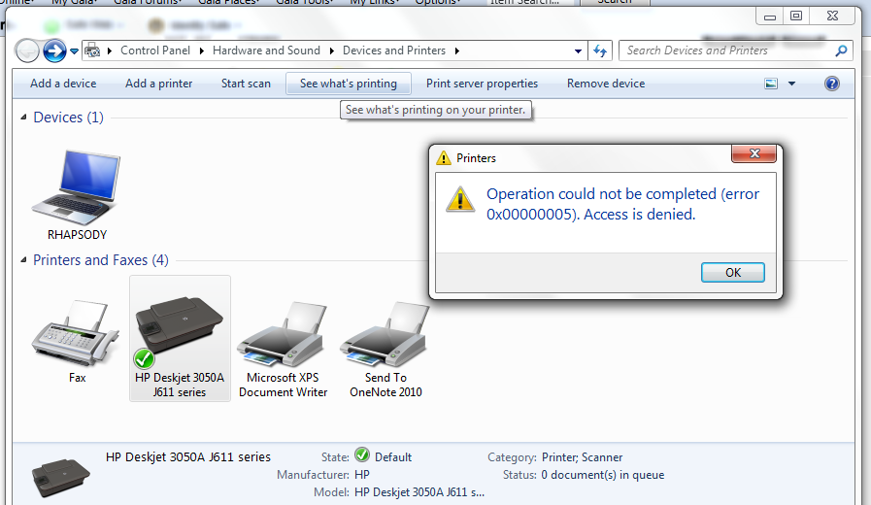The height and width of the screenshot is (505, 871).
Task: Expand the arrow after Control Panel breadcrumb
Action: (x=201, y=50)
